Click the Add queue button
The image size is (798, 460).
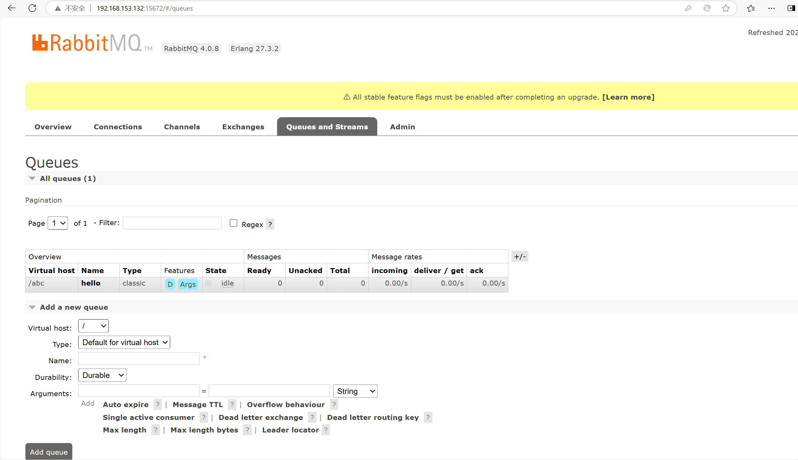click(x=49, y=452)
